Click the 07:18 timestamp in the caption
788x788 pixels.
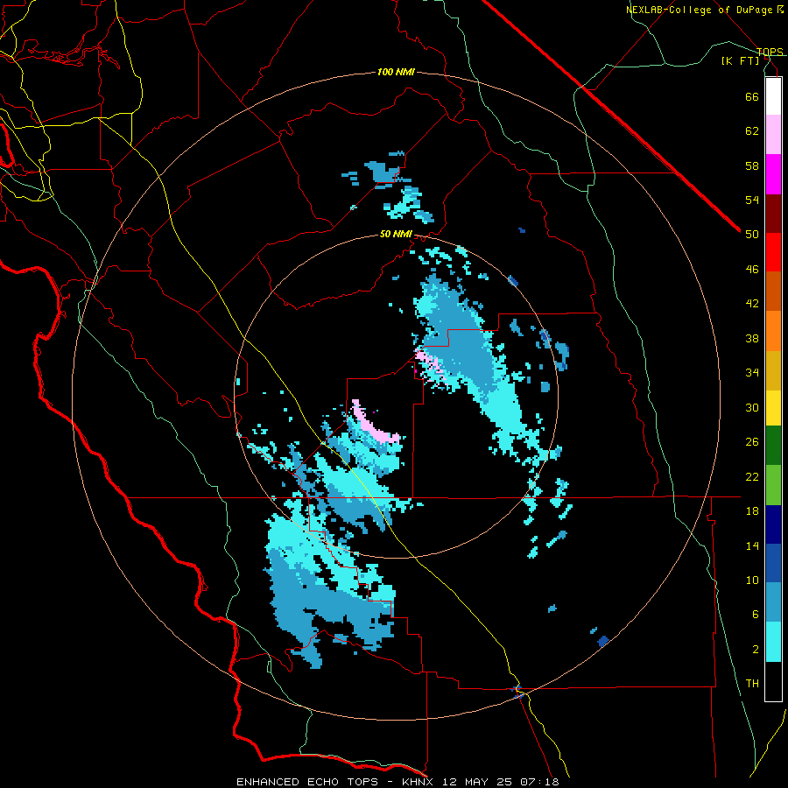tap(539, 782)
